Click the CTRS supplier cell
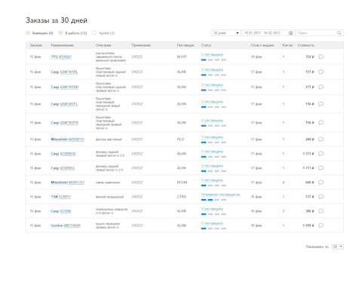 182,197
